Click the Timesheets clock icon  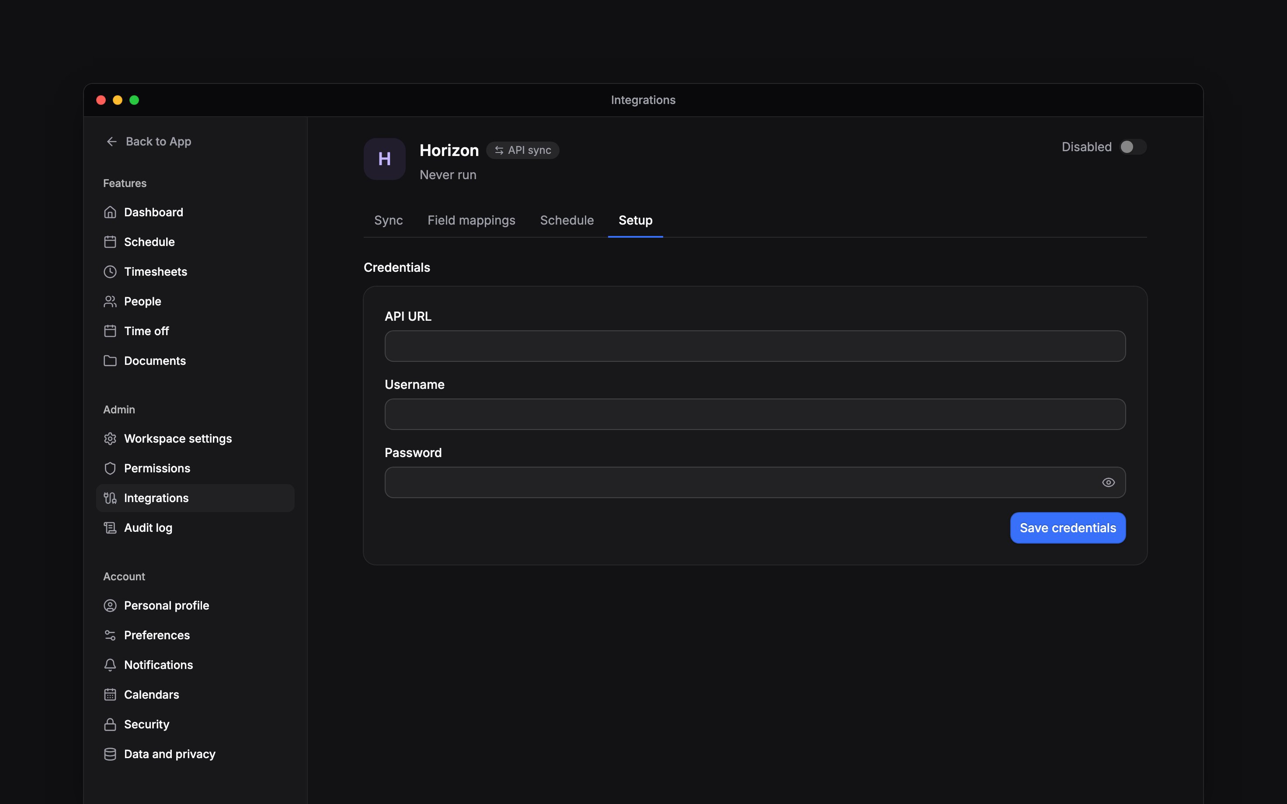(x=110, y=272)
